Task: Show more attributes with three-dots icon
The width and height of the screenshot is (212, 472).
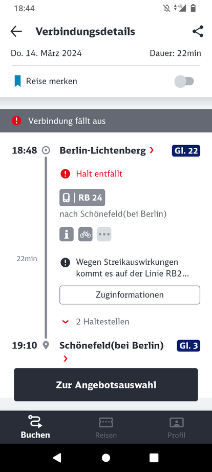Action: 104,234
